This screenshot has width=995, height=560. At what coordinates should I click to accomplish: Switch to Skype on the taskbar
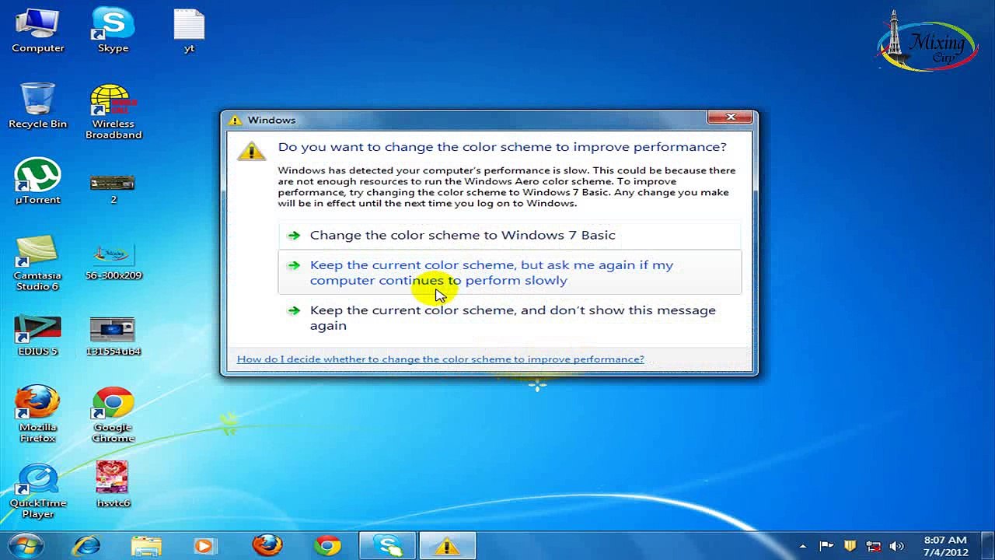[388, 545]
